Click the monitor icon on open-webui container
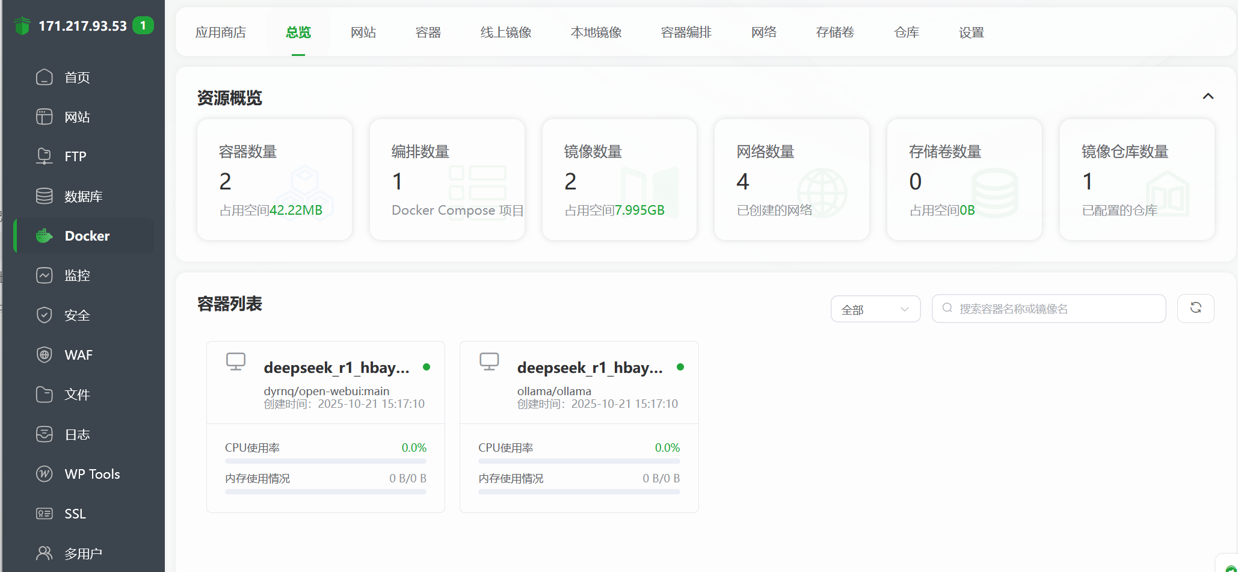1238x572 pixels. click(x=236, y=361)
